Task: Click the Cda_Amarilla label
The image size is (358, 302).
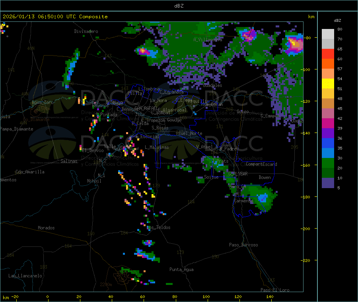Action: (x=30, y=172)
